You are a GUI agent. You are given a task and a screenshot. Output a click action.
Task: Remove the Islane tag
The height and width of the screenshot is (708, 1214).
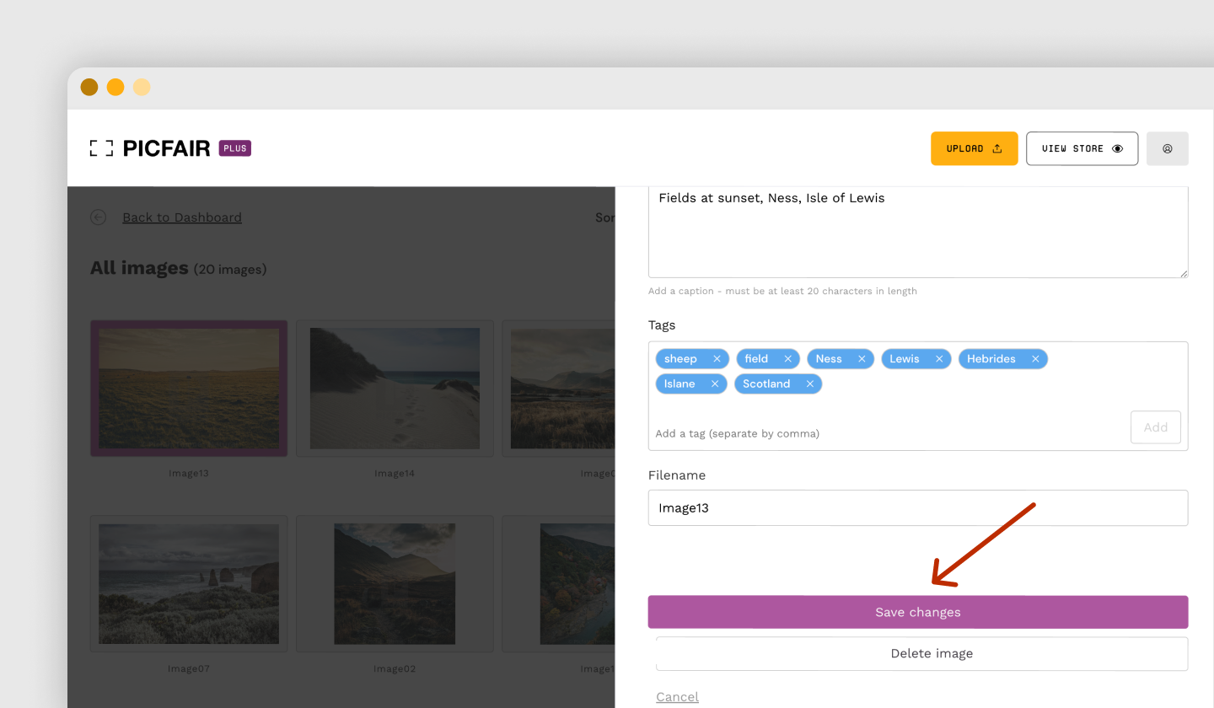[x=714, y=384]
